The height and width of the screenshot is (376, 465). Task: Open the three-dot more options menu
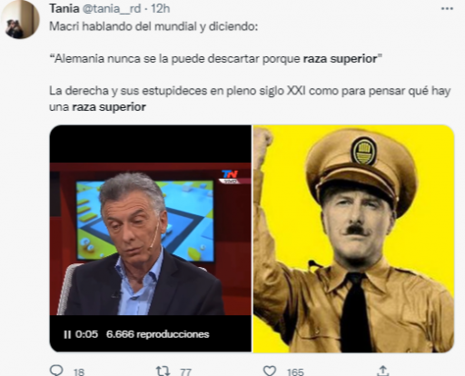coord(447,9)
